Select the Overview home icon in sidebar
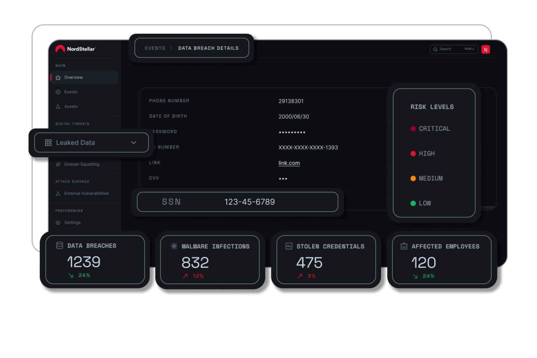Viewport: 537px width, 358px height. pos(58,77)
